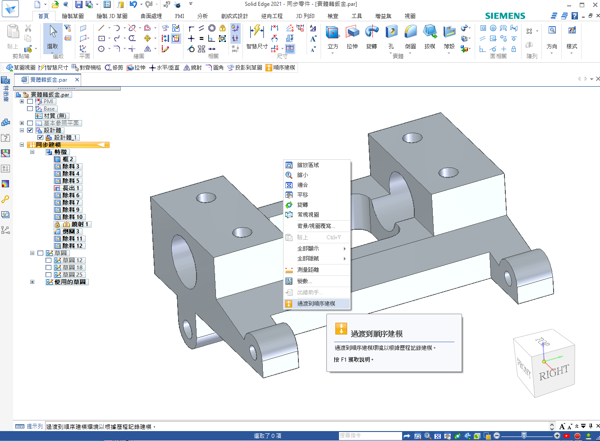The height and width of the screenshot is (441, 600).
Task: Check the 草圖 25 checkbox
Action: [x=48, y=275]
